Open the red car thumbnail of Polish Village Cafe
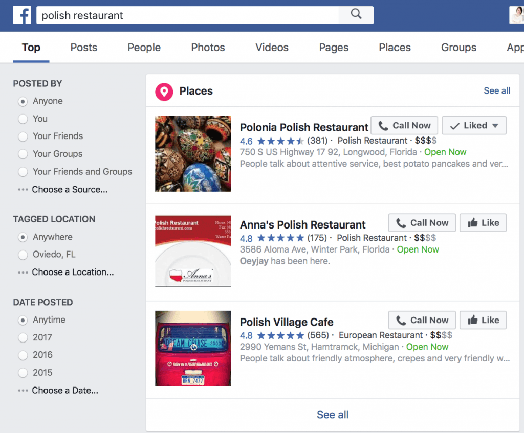Viewport: 524px width, 433px height. pyautogui.click(x=193, y=349)
